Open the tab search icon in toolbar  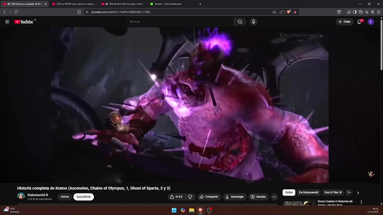339,12
